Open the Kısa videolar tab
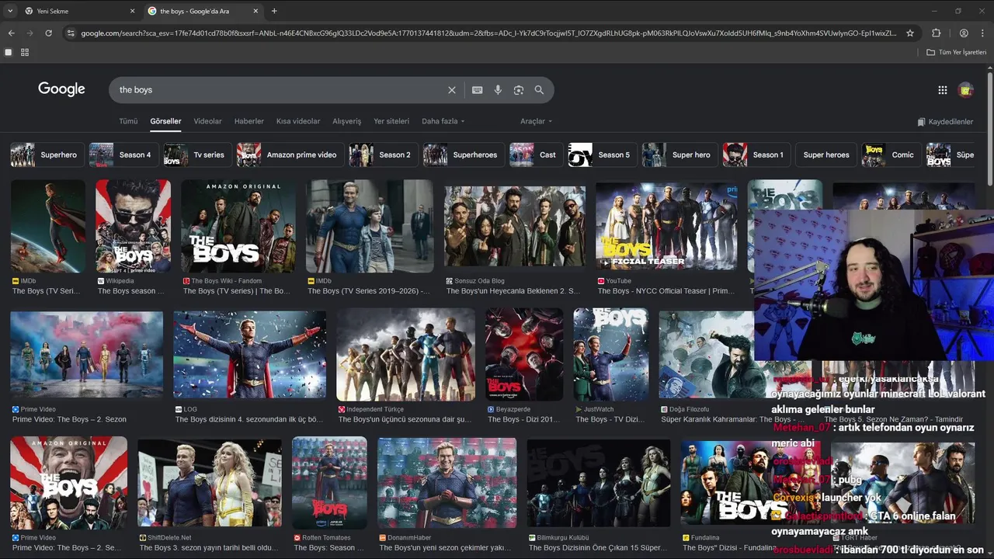 point(298,121)
